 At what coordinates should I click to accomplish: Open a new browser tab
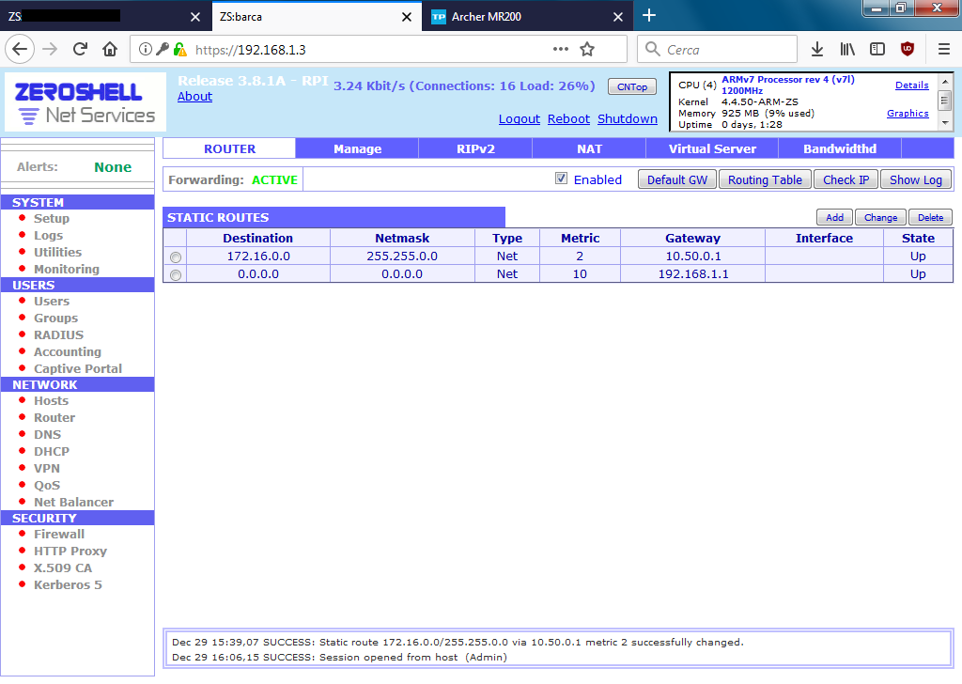tap(649, 16)
